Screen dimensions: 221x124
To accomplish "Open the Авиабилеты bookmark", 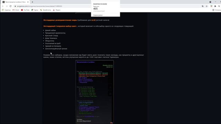I will click(x=46, y=10).
